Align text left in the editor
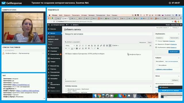 [92, 45]
